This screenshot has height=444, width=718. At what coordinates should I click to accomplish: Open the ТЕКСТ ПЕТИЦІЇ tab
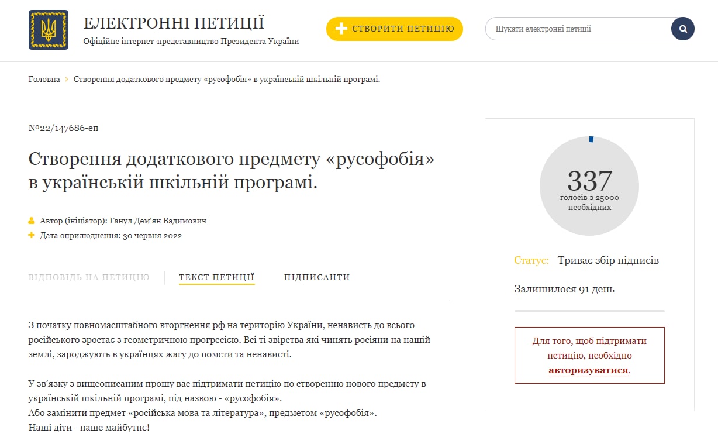click(x=216, y=277)
